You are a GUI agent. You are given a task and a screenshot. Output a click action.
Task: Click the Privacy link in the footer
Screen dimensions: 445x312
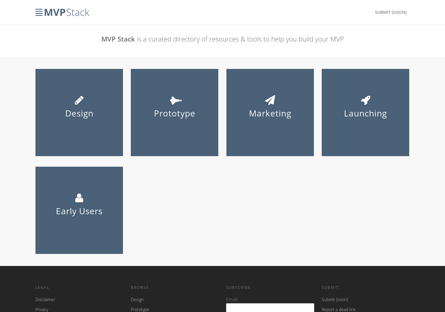tap(42, 309)
